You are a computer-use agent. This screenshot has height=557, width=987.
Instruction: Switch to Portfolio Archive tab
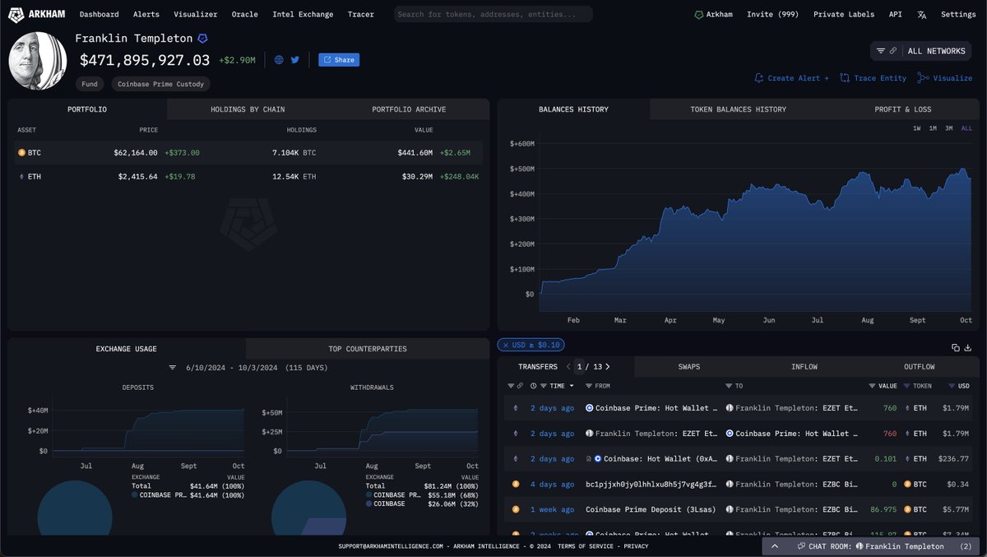pos(409,109)
